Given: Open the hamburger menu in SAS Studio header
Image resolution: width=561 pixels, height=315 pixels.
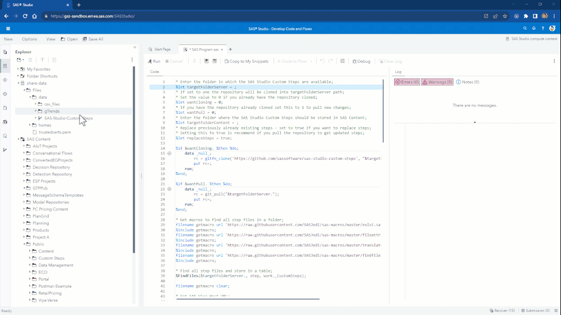Looking at the screenshot, I should (8, 28).
